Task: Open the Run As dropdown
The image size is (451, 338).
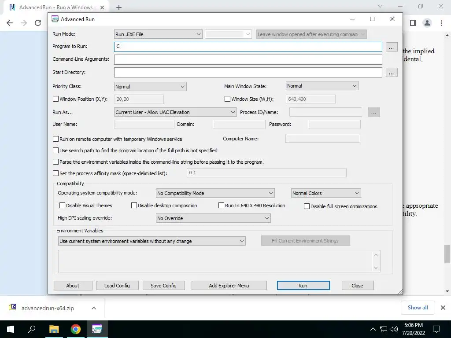Action: [x=175, y=112]
